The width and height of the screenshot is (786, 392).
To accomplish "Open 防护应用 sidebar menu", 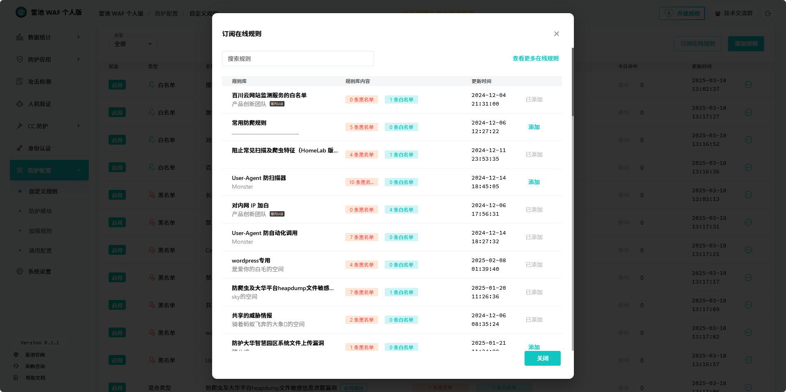I will point(49,60).
